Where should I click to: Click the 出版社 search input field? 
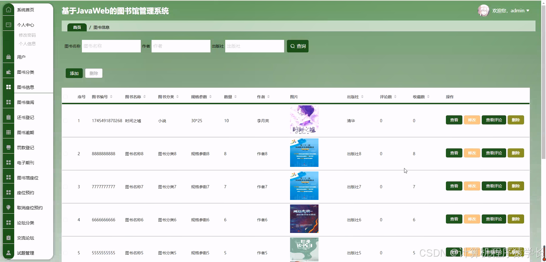tap(255, 46)
